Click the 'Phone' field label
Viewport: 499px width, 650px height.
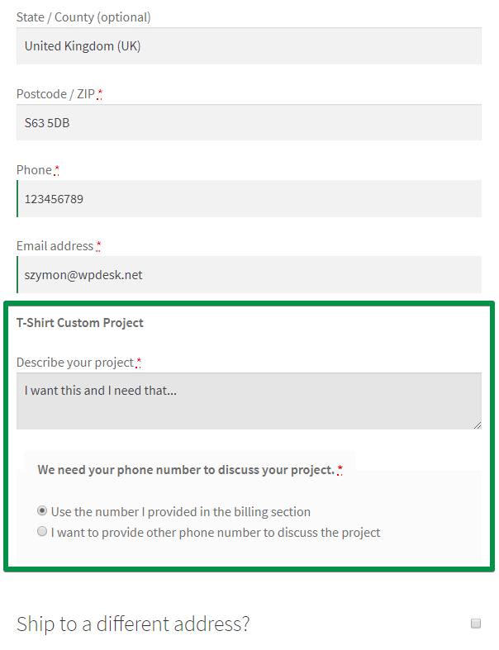(34, 169)
